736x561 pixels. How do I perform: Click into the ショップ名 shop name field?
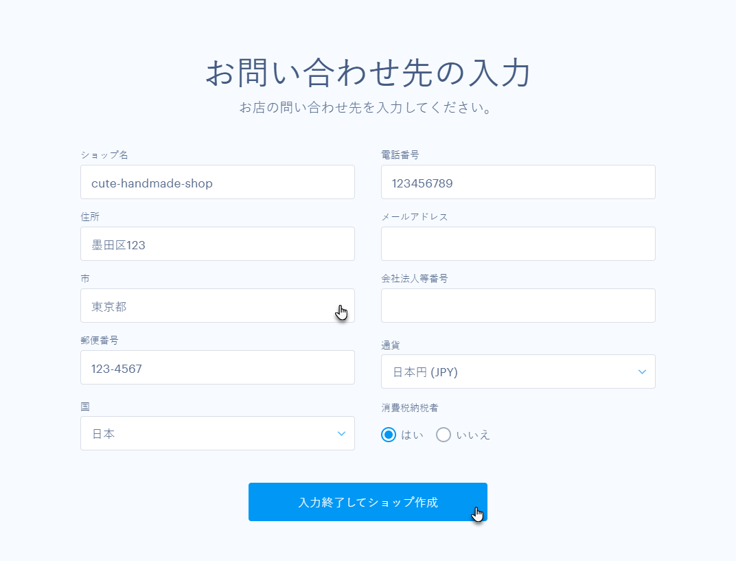(218, 182)
